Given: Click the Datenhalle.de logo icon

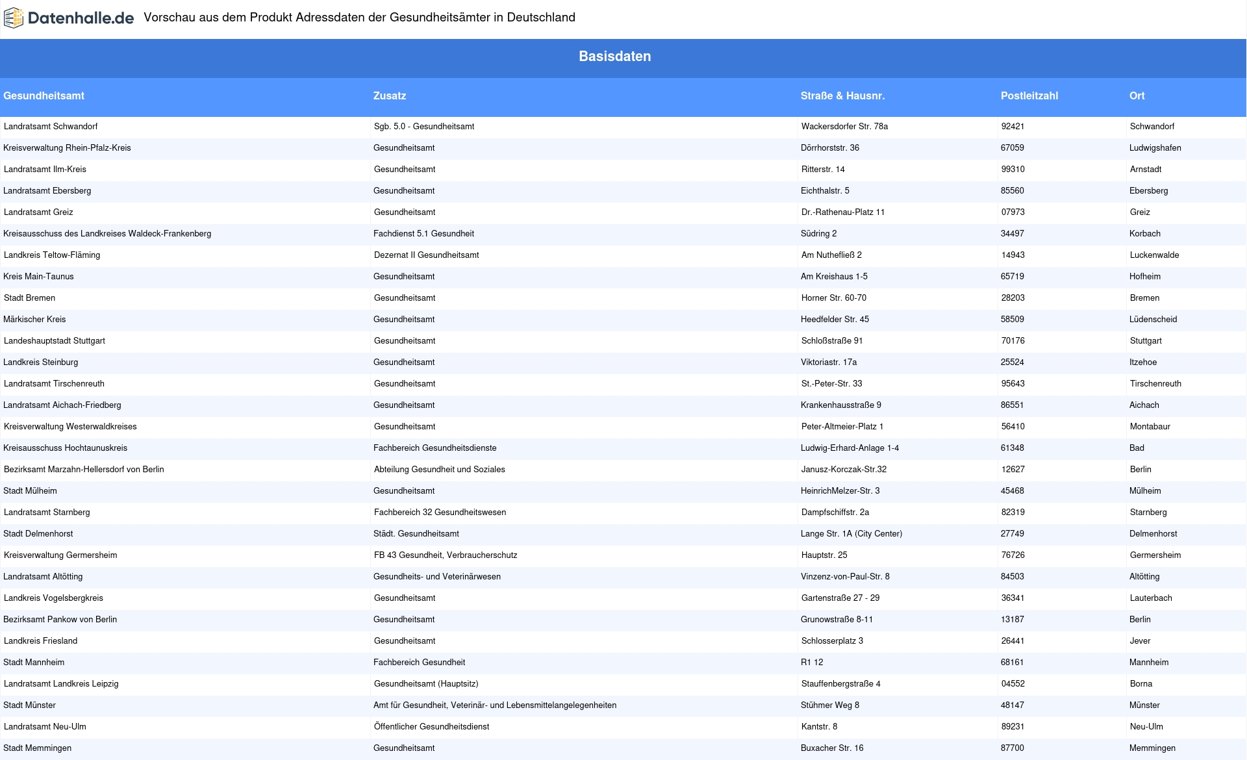Looking at the screenshot, I should (14, 18).
